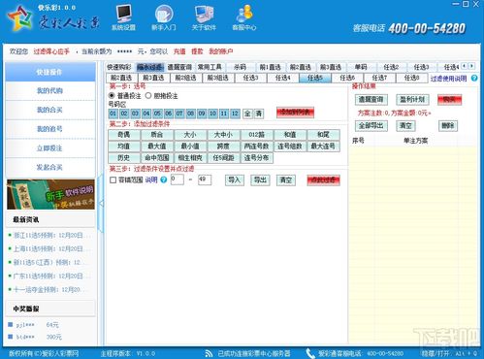Click the help icon next to 容错范围 说明

point(164,179)
